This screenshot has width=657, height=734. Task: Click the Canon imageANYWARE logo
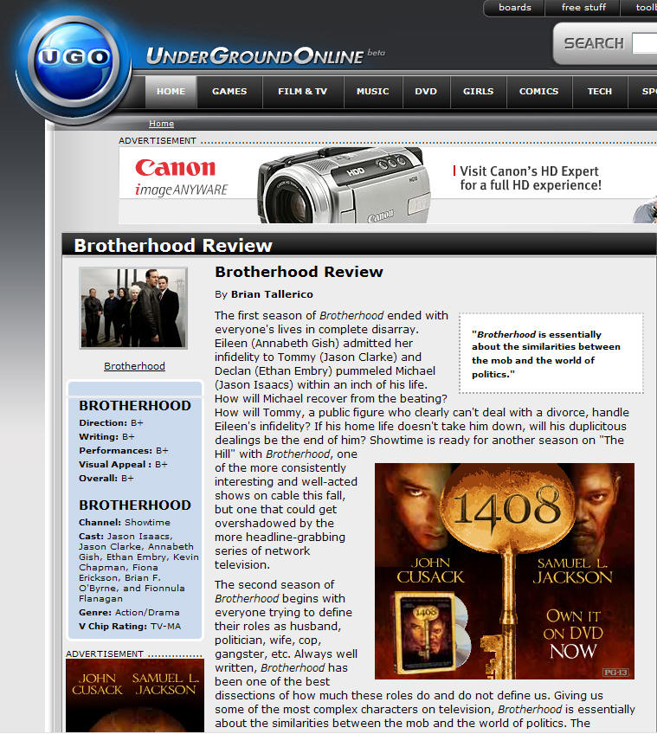(x=181, y=177)
